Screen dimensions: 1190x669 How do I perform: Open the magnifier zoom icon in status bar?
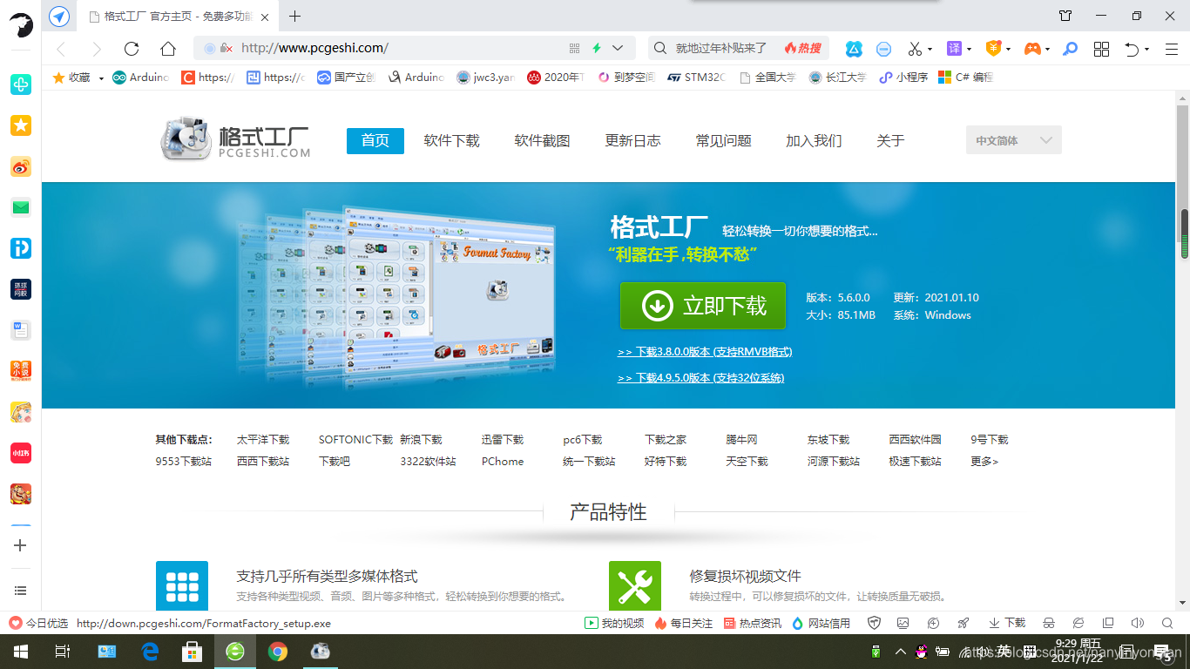1167,623
